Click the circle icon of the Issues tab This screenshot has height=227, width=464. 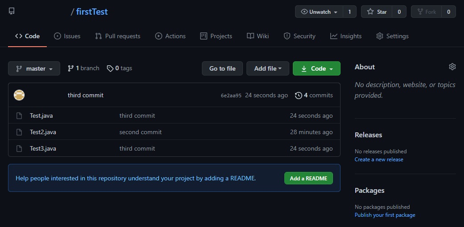57,36
